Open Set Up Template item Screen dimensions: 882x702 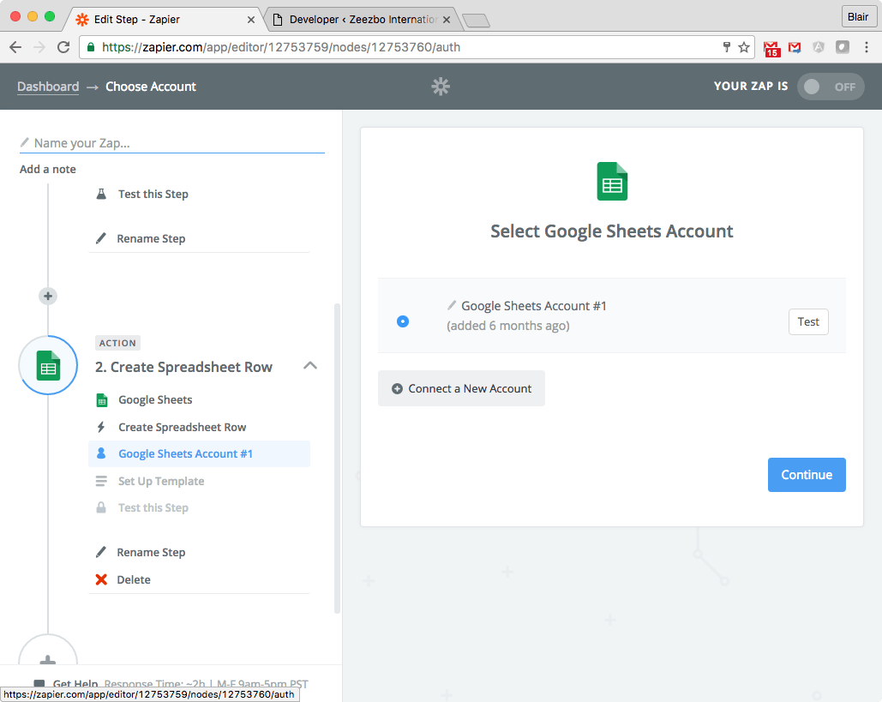coord(161,481)
